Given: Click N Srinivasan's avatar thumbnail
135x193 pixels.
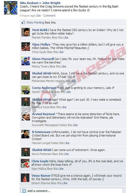Looking at the screenshot, I should [26, 134].
